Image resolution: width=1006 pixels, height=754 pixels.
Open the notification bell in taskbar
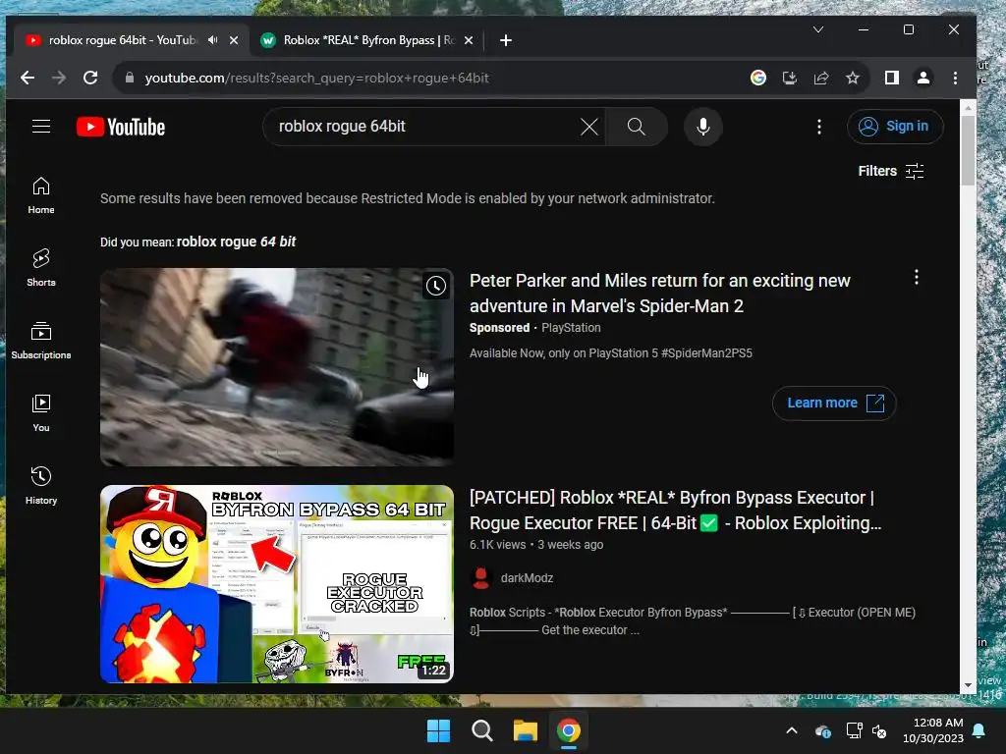pos(979,730)
